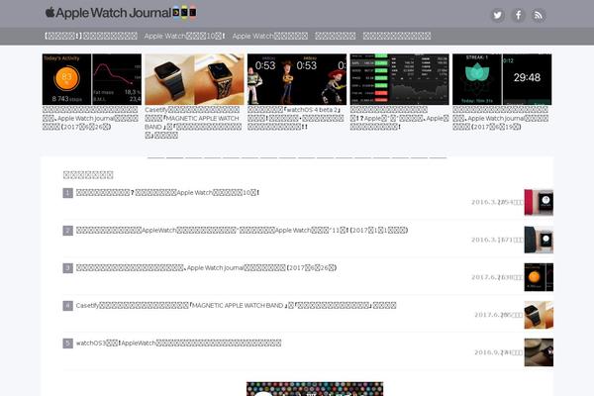The image size is (594, 396).
Task: Click the polka-dot banner image at bottom
Action: pyautogui.click(x=315, y=389)
